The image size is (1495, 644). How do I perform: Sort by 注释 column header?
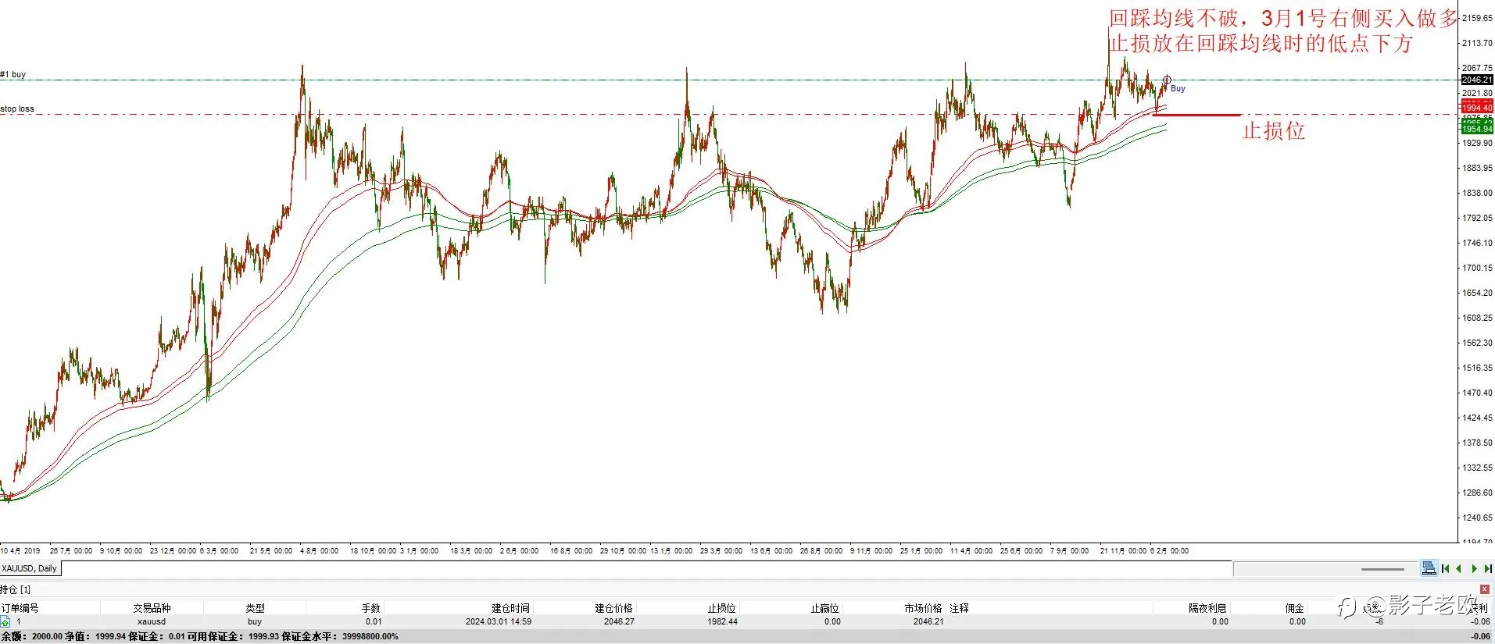pyautogui.click(x=959, y=608)
